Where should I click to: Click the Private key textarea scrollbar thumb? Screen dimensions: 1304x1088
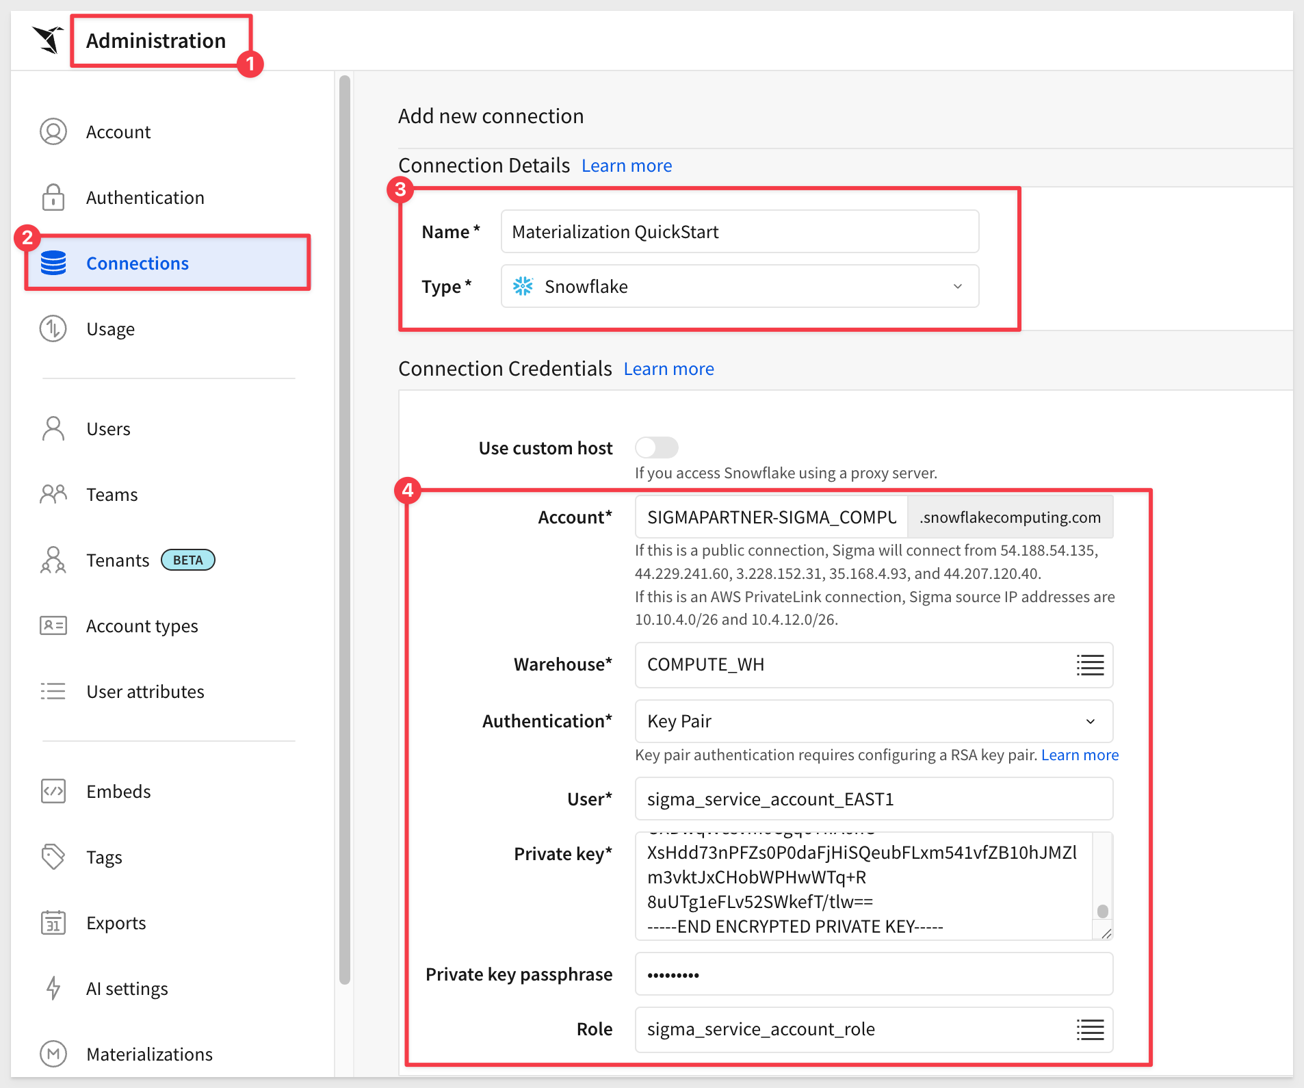[1102, 911]
